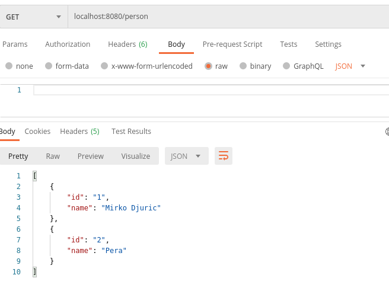389x291 pixels.
Task: Switch response view to Pretty
Action: tap(18, 156)
